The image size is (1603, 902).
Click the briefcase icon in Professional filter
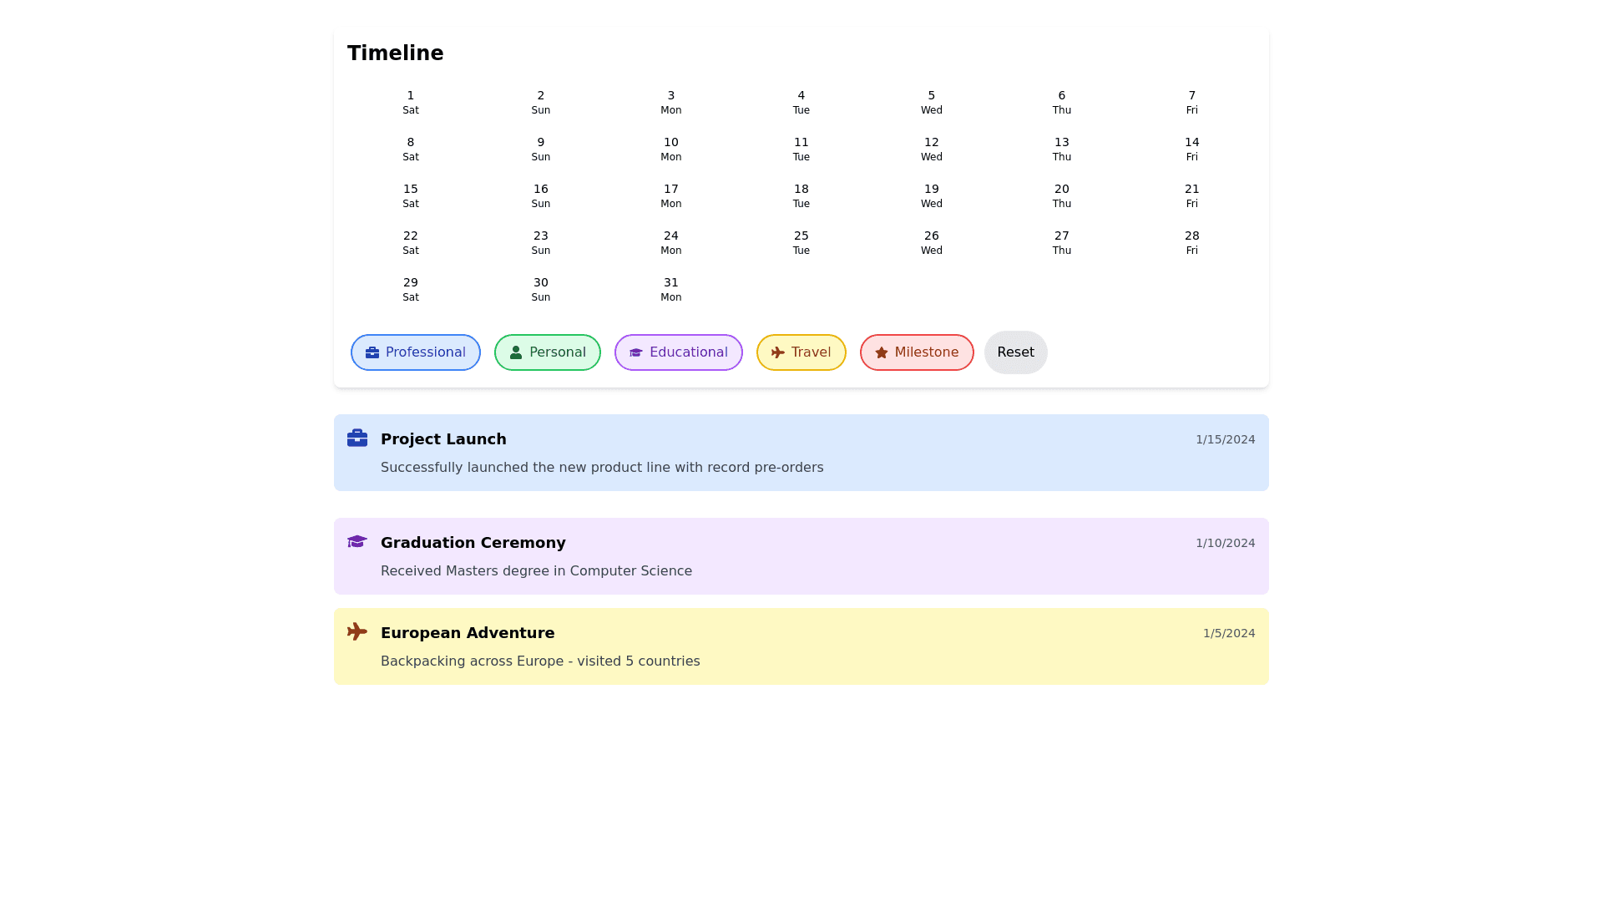click(372, 352)
